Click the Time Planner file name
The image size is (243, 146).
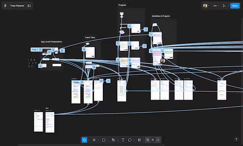(x=17, y=6)
